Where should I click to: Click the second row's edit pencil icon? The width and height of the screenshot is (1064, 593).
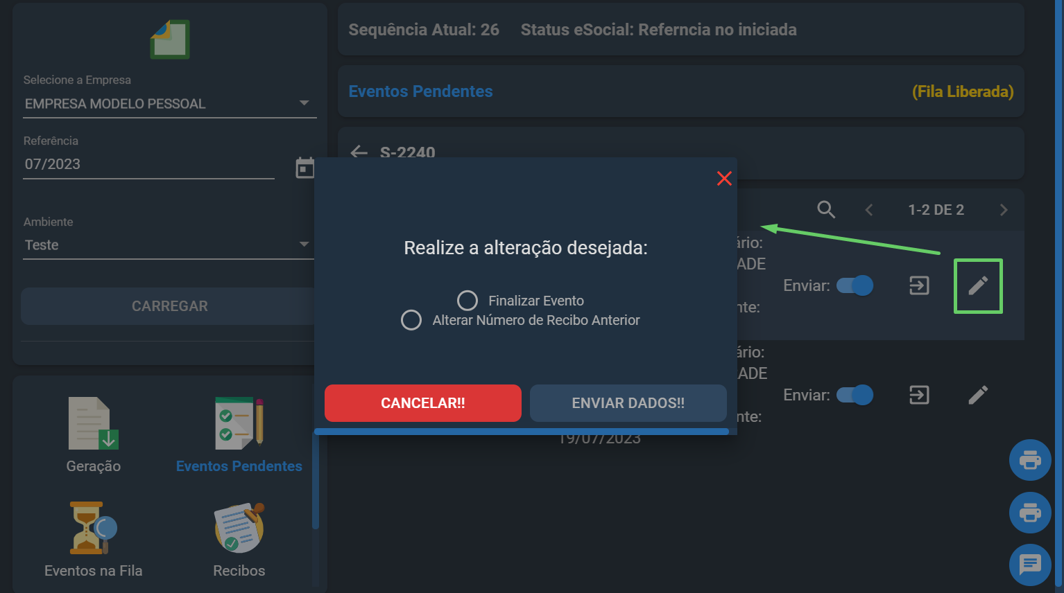[978, 395]
